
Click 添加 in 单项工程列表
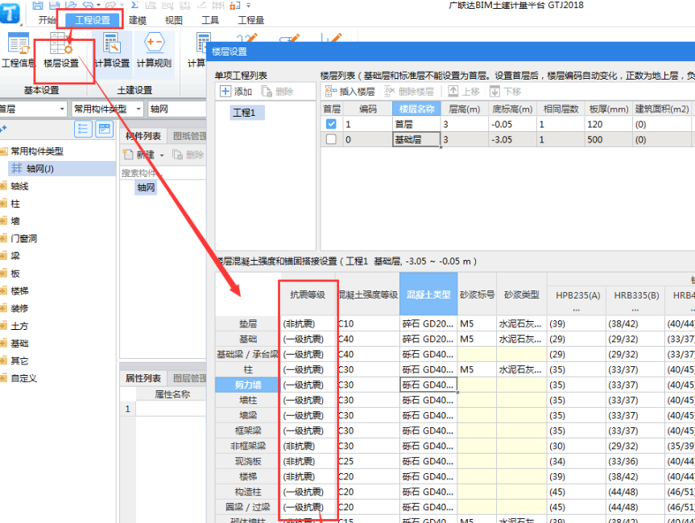click(236, 92)
